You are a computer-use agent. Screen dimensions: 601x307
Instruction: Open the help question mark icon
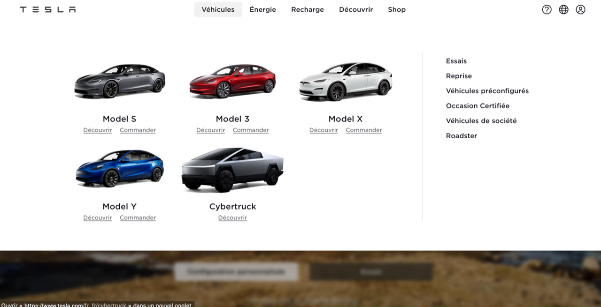547,9
